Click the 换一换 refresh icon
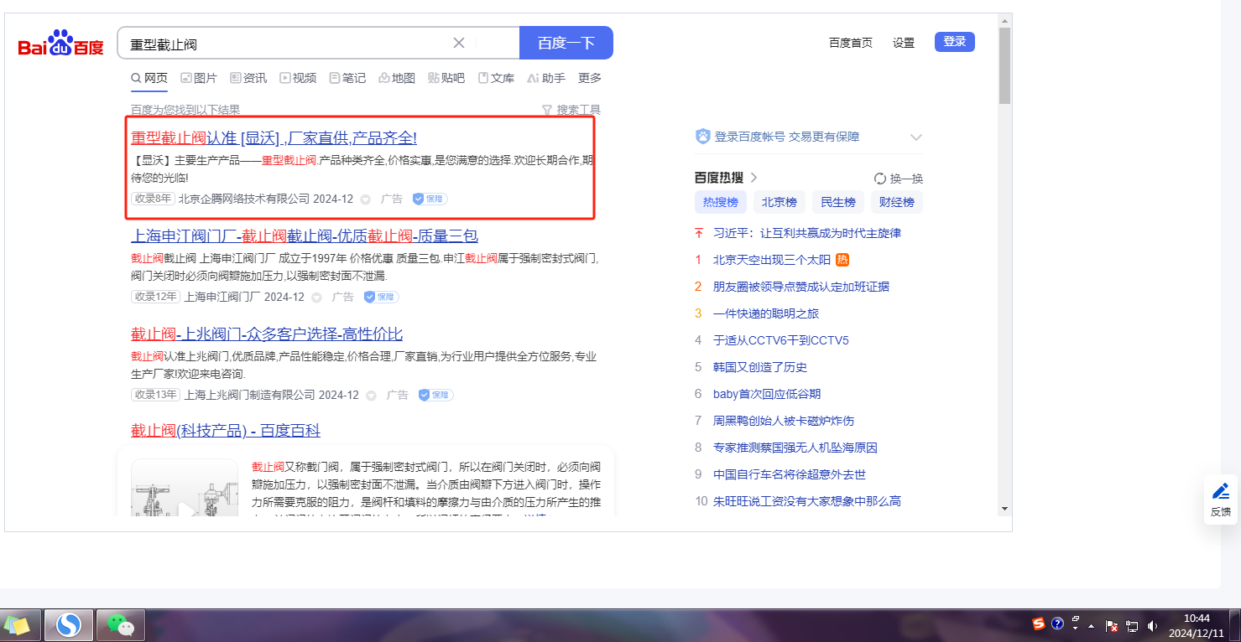 tap(880, 179)
